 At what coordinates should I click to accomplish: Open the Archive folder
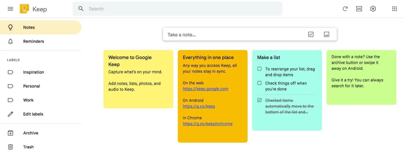pos(31,133)
